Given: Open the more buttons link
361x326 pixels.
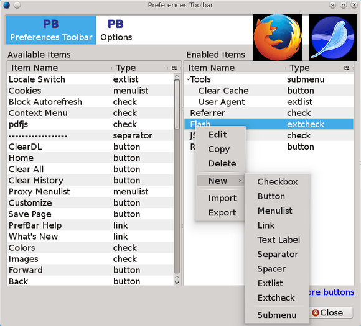Looking at the screenshot, I should (x=331, y=292).
